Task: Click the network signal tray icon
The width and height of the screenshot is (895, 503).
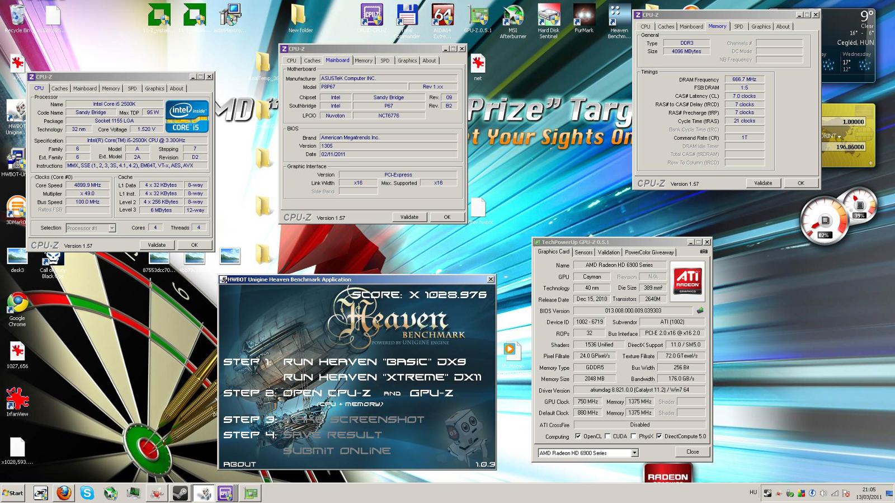Action: click(835, 493)
